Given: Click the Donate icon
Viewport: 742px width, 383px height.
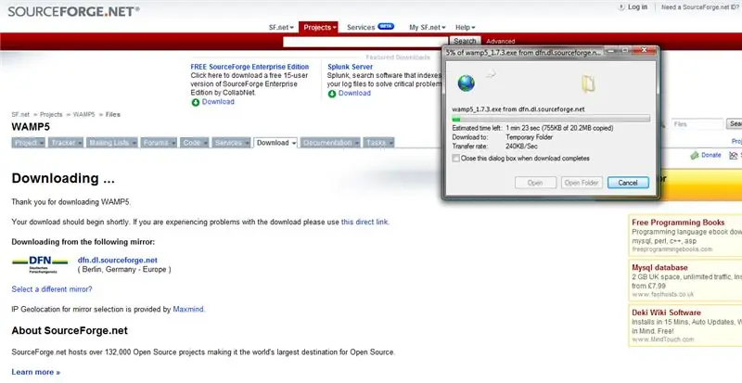Looking at the screenshot, I should tap(695, 155).
